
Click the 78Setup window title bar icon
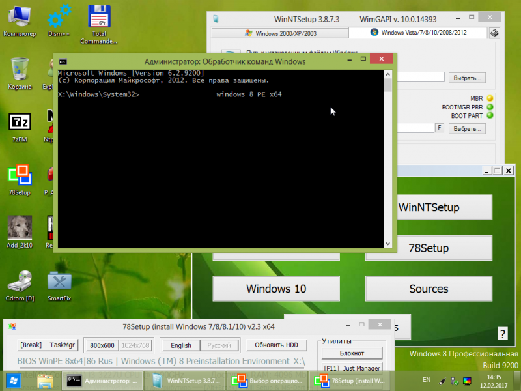(12, 326)
